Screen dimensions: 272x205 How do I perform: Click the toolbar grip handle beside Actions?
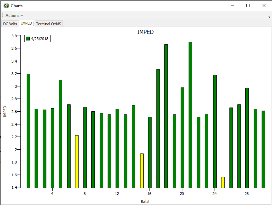tap(3, 16)
